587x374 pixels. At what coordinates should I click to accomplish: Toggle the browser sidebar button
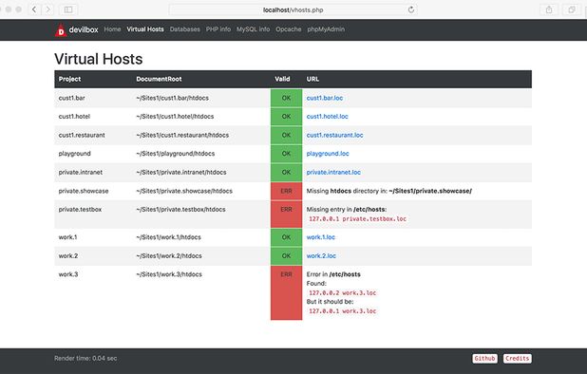[x=68, y=9]
